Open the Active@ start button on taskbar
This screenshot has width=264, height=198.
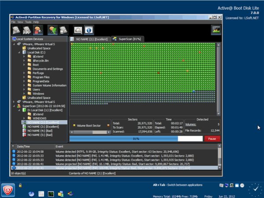coord(7,189)
